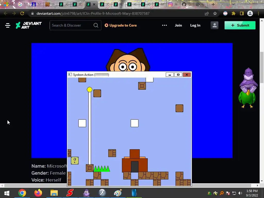Viewport: 264px width, 198px height.
Task: Switch to the Microsoft logo tab
Action: coord(9,4)
